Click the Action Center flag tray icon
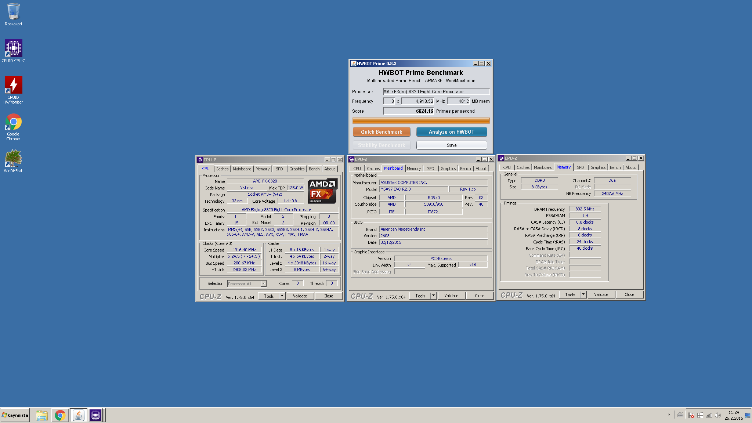Viewport: 752px width, 423px height. pyautogui.click(x=691, y=415)
